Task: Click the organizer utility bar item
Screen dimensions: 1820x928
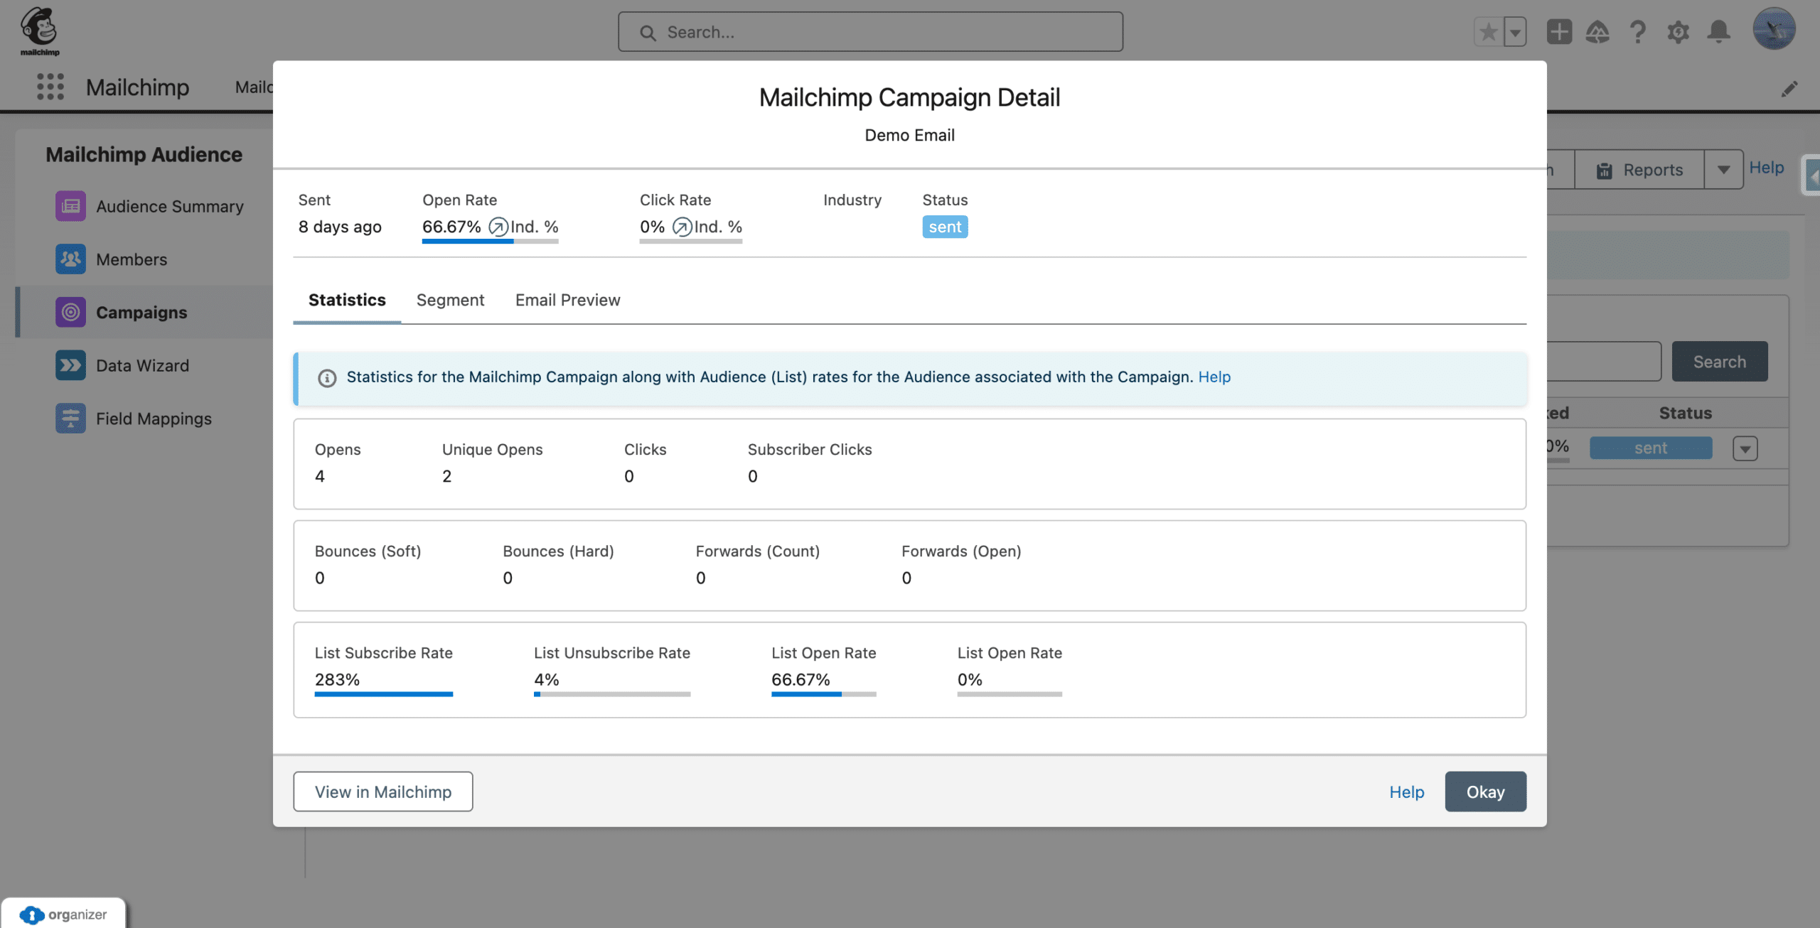Action: pos(63,914)
